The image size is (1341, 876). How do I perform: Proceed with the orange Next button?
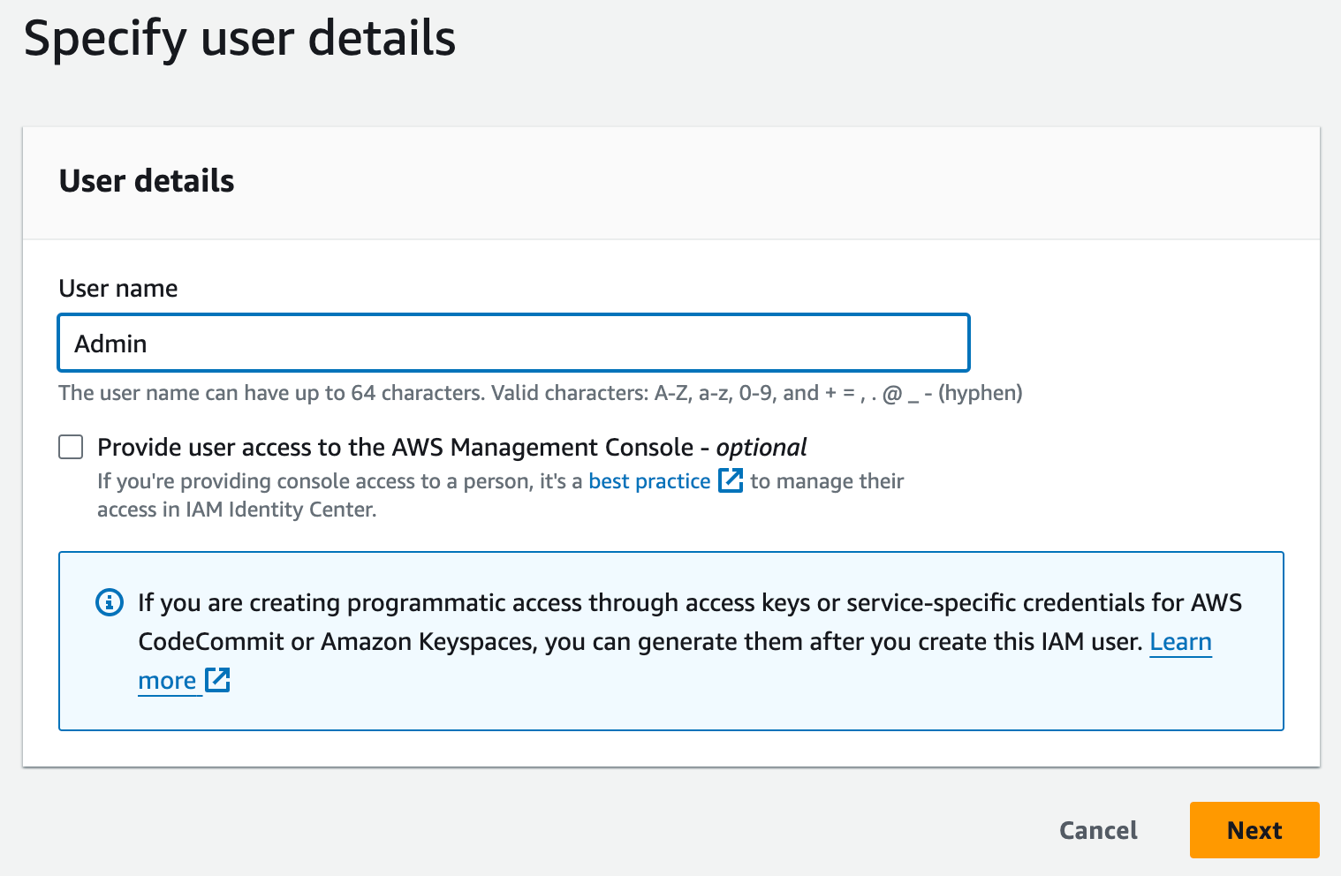tap(1254, 830)
